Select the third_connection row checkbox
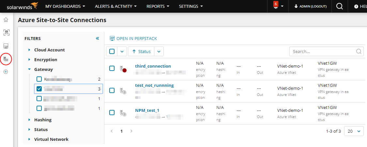The image size is (367, 147). [x=112, y=68]
